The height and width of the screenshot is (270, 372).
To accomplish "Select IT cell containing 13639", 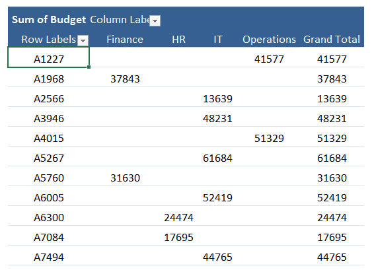I will point(218,98).
